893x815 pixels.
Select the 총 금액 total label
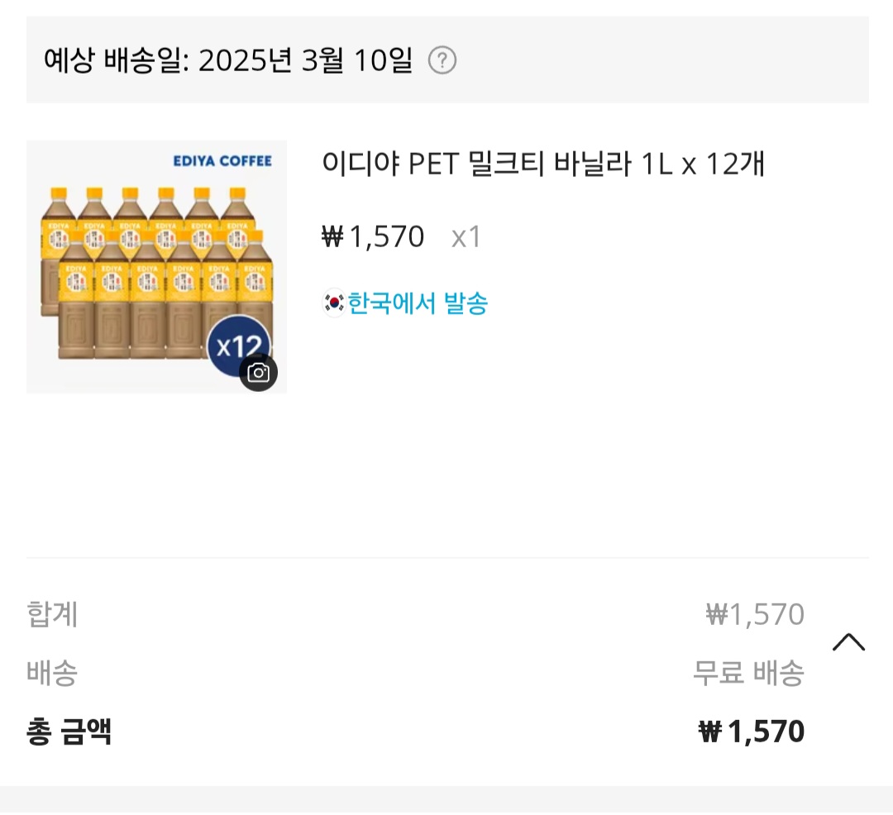point(69,732)
